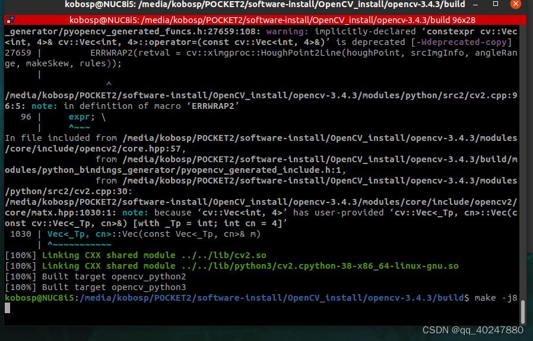Click 'pyopencv_generated_include.h:1,' text
Viewport: 533px width, 341px height.
(264, 170)
